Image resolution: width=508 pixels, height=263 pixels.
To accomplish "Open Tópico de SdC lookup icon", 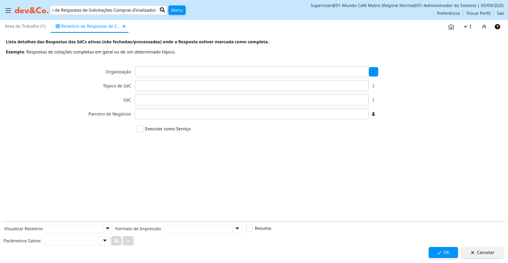I will pos(373,86).
